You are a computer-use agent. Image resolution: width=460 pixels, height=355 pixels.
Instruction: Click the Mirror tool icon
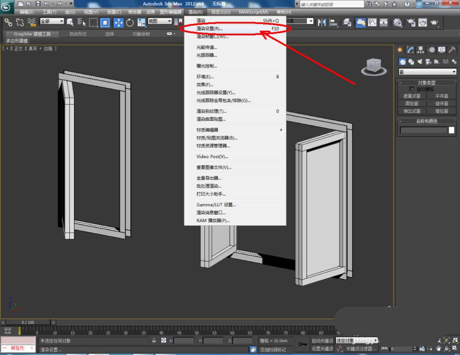coord(322,22)
